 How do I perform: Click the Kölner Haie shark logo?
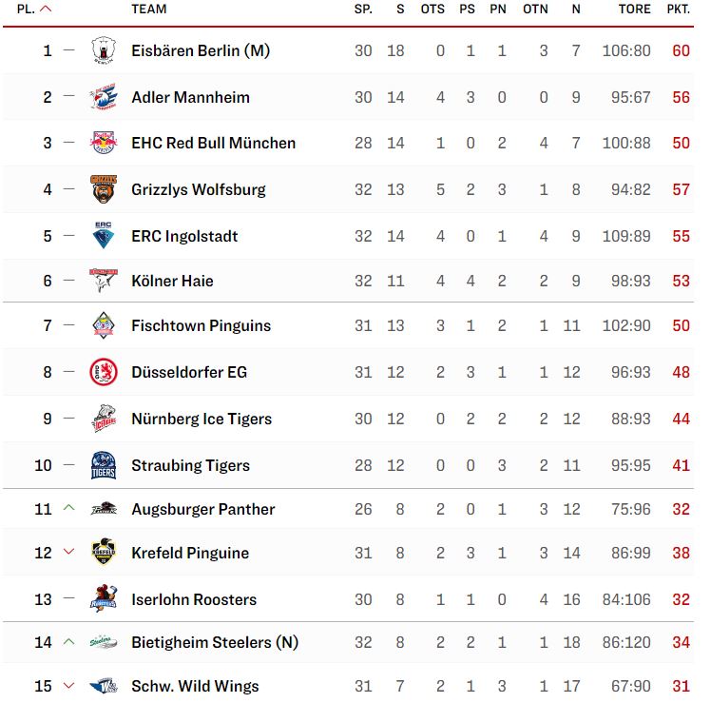[x=104, y=281]
